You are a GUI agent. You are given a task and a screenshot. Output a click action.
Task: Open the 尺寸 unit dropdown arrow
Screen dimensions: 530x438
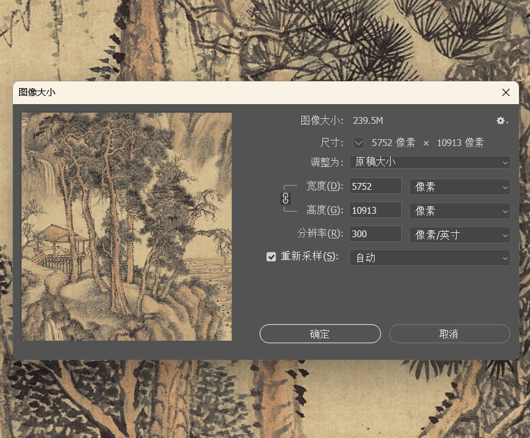(x=359, y=143)
